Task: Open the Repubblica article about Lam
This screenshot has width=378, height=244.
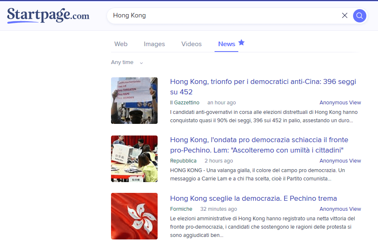Action: tap(259, 145)
